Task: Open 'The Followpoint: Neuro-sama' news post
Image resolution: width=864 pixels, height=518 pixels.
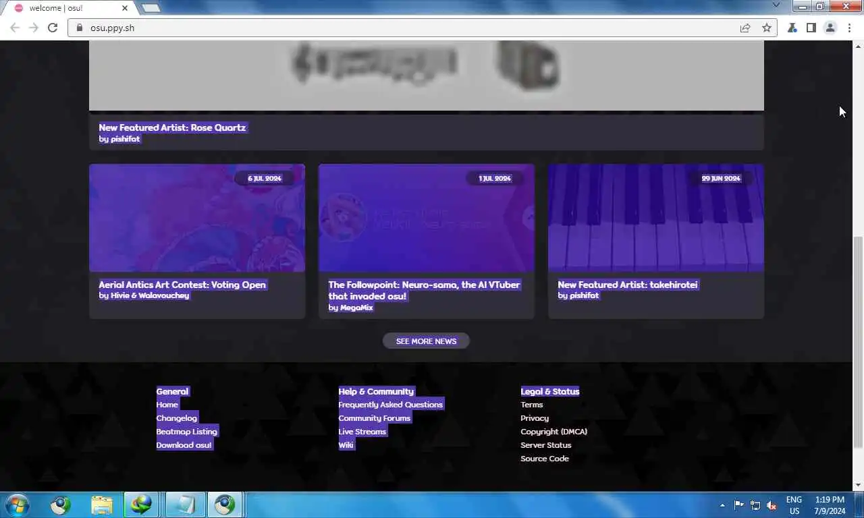Action: [x=424, y=290]
